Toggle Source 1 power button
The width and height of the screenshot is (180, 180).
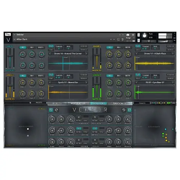[51, 46]
